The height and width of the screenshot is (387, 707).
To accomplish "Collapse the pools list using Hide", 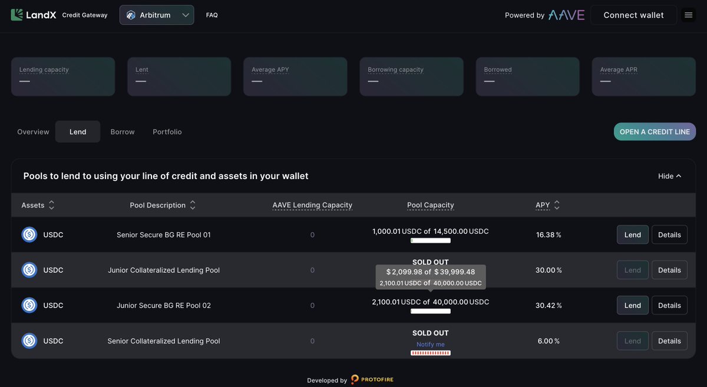I will 668,176.
